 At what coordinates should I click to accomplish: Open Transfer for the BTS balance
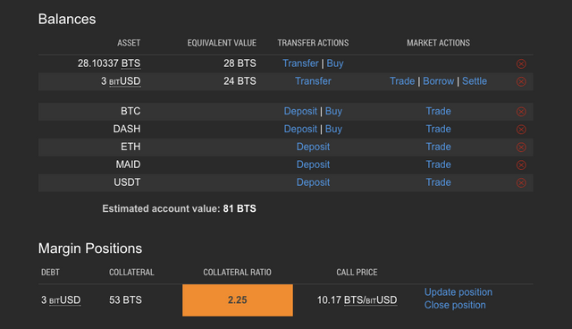click(x=300, y=63)
